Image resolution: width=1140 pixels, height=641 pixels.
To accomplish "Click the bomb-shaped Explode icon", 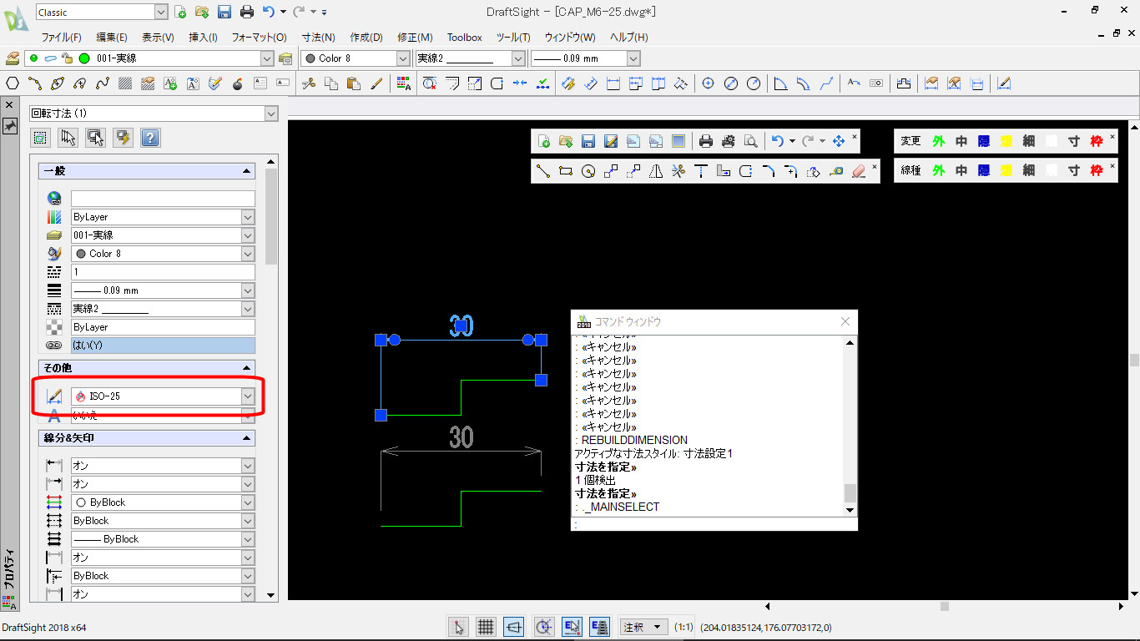I will tap(238, 83).
